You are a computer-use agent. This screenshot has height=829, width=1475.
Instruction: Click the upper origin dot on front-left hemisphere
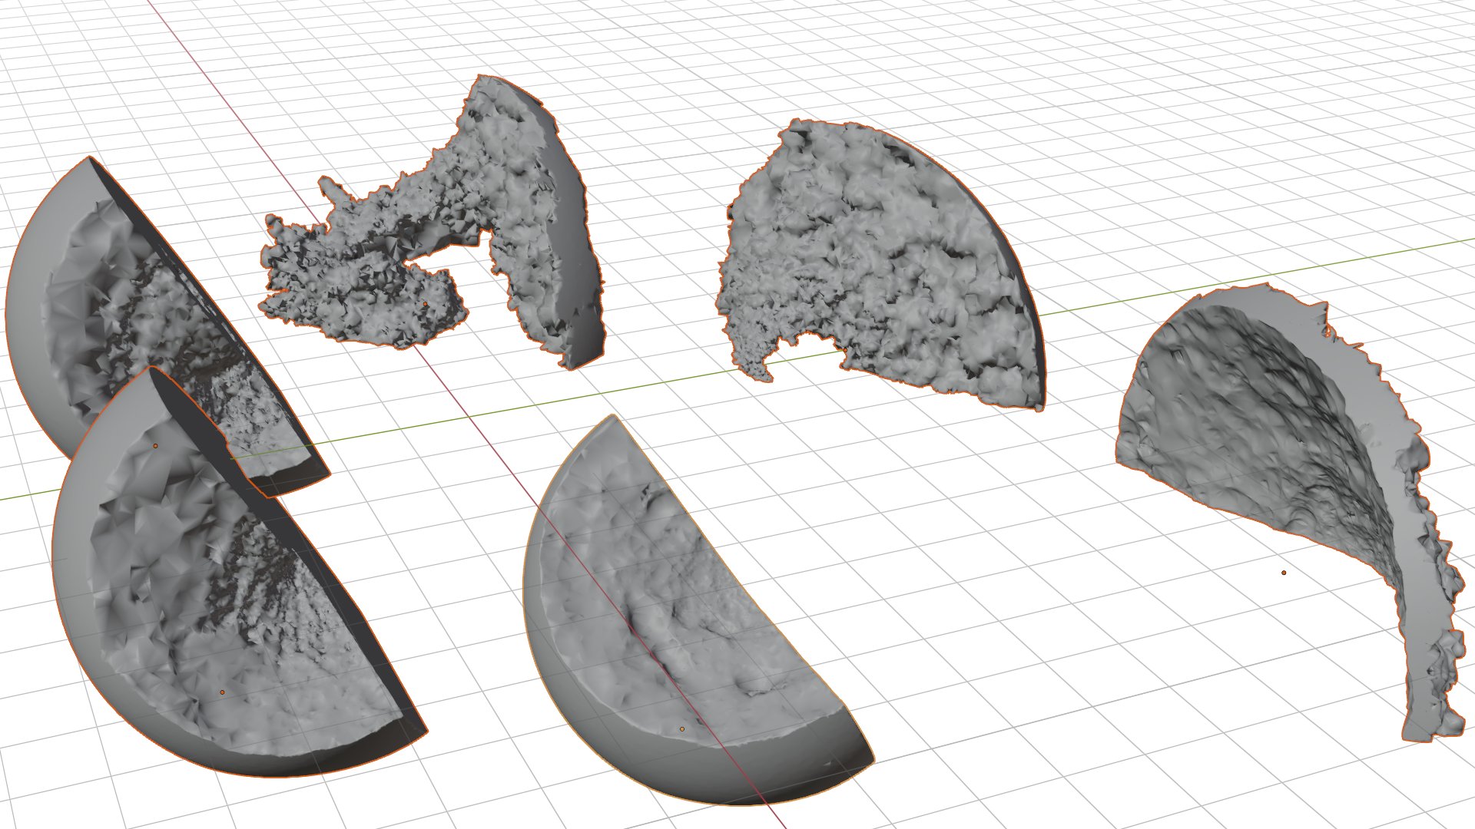coord(155,445)
